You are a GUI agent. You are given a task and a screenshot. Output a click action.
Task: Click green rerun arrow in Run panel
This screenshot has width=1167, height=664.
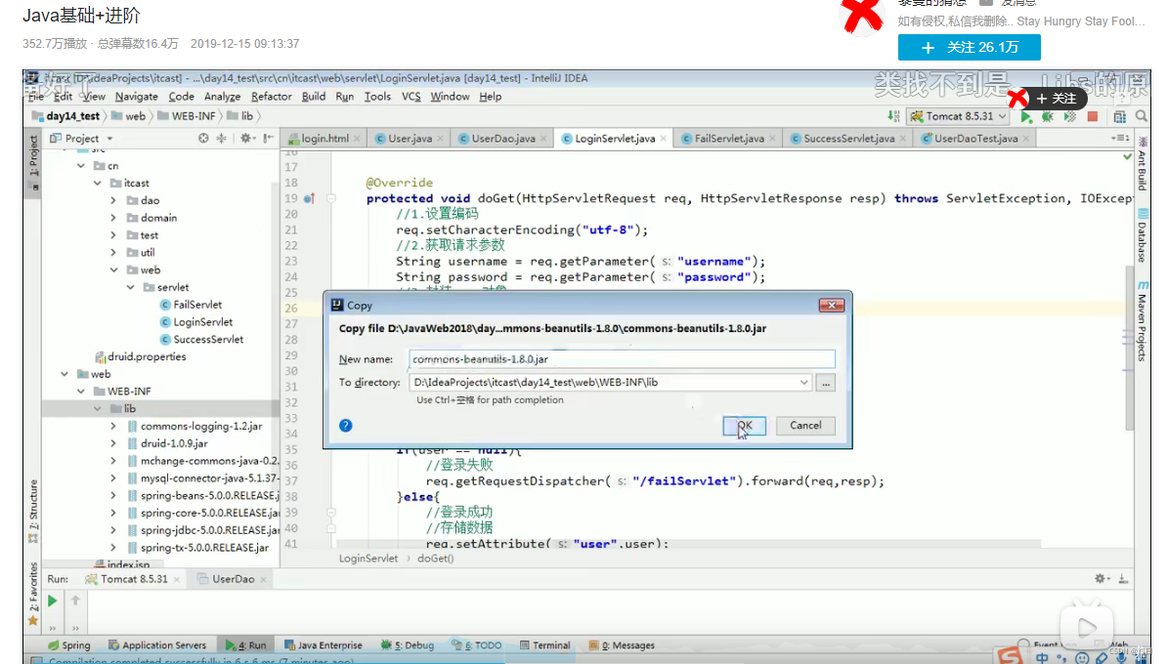click(52, 601)
